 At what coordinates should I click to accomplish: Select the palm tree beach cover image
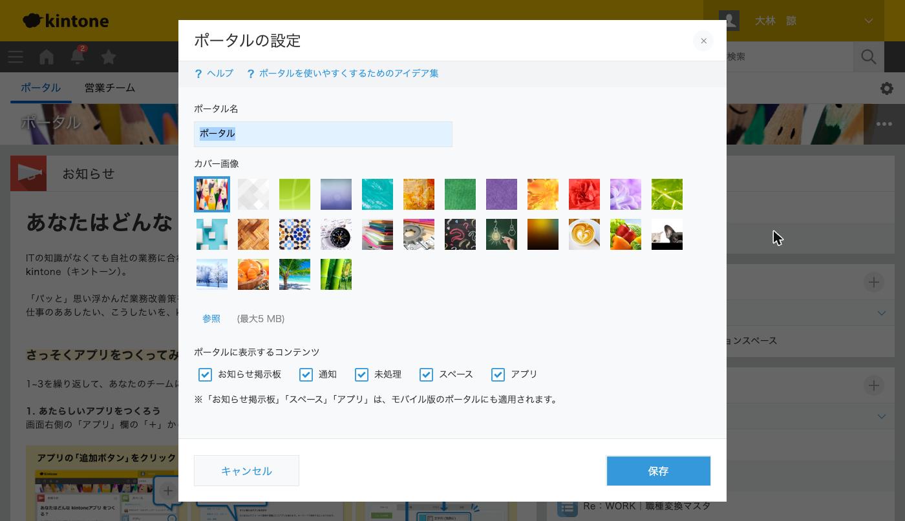(295, 274)
